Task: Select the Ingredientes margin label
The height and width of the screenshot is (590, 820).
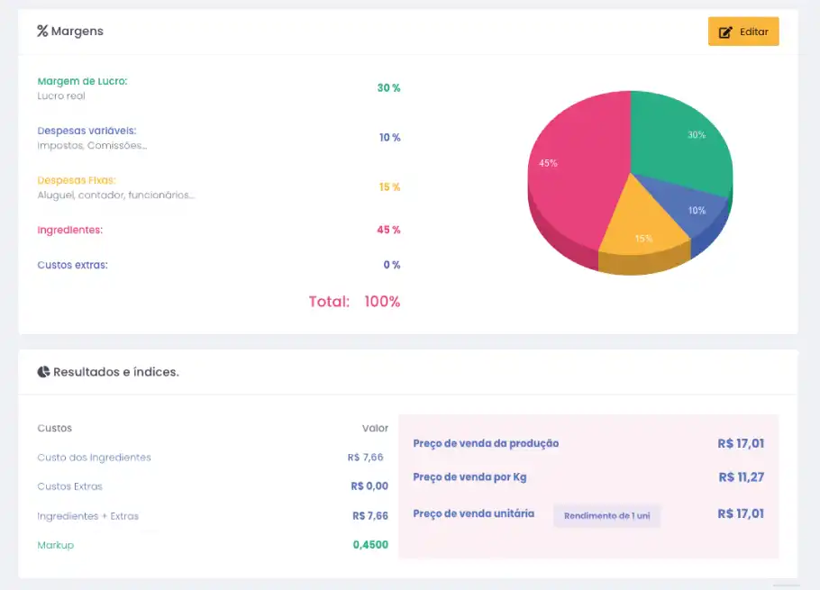Action: [70, 230]
